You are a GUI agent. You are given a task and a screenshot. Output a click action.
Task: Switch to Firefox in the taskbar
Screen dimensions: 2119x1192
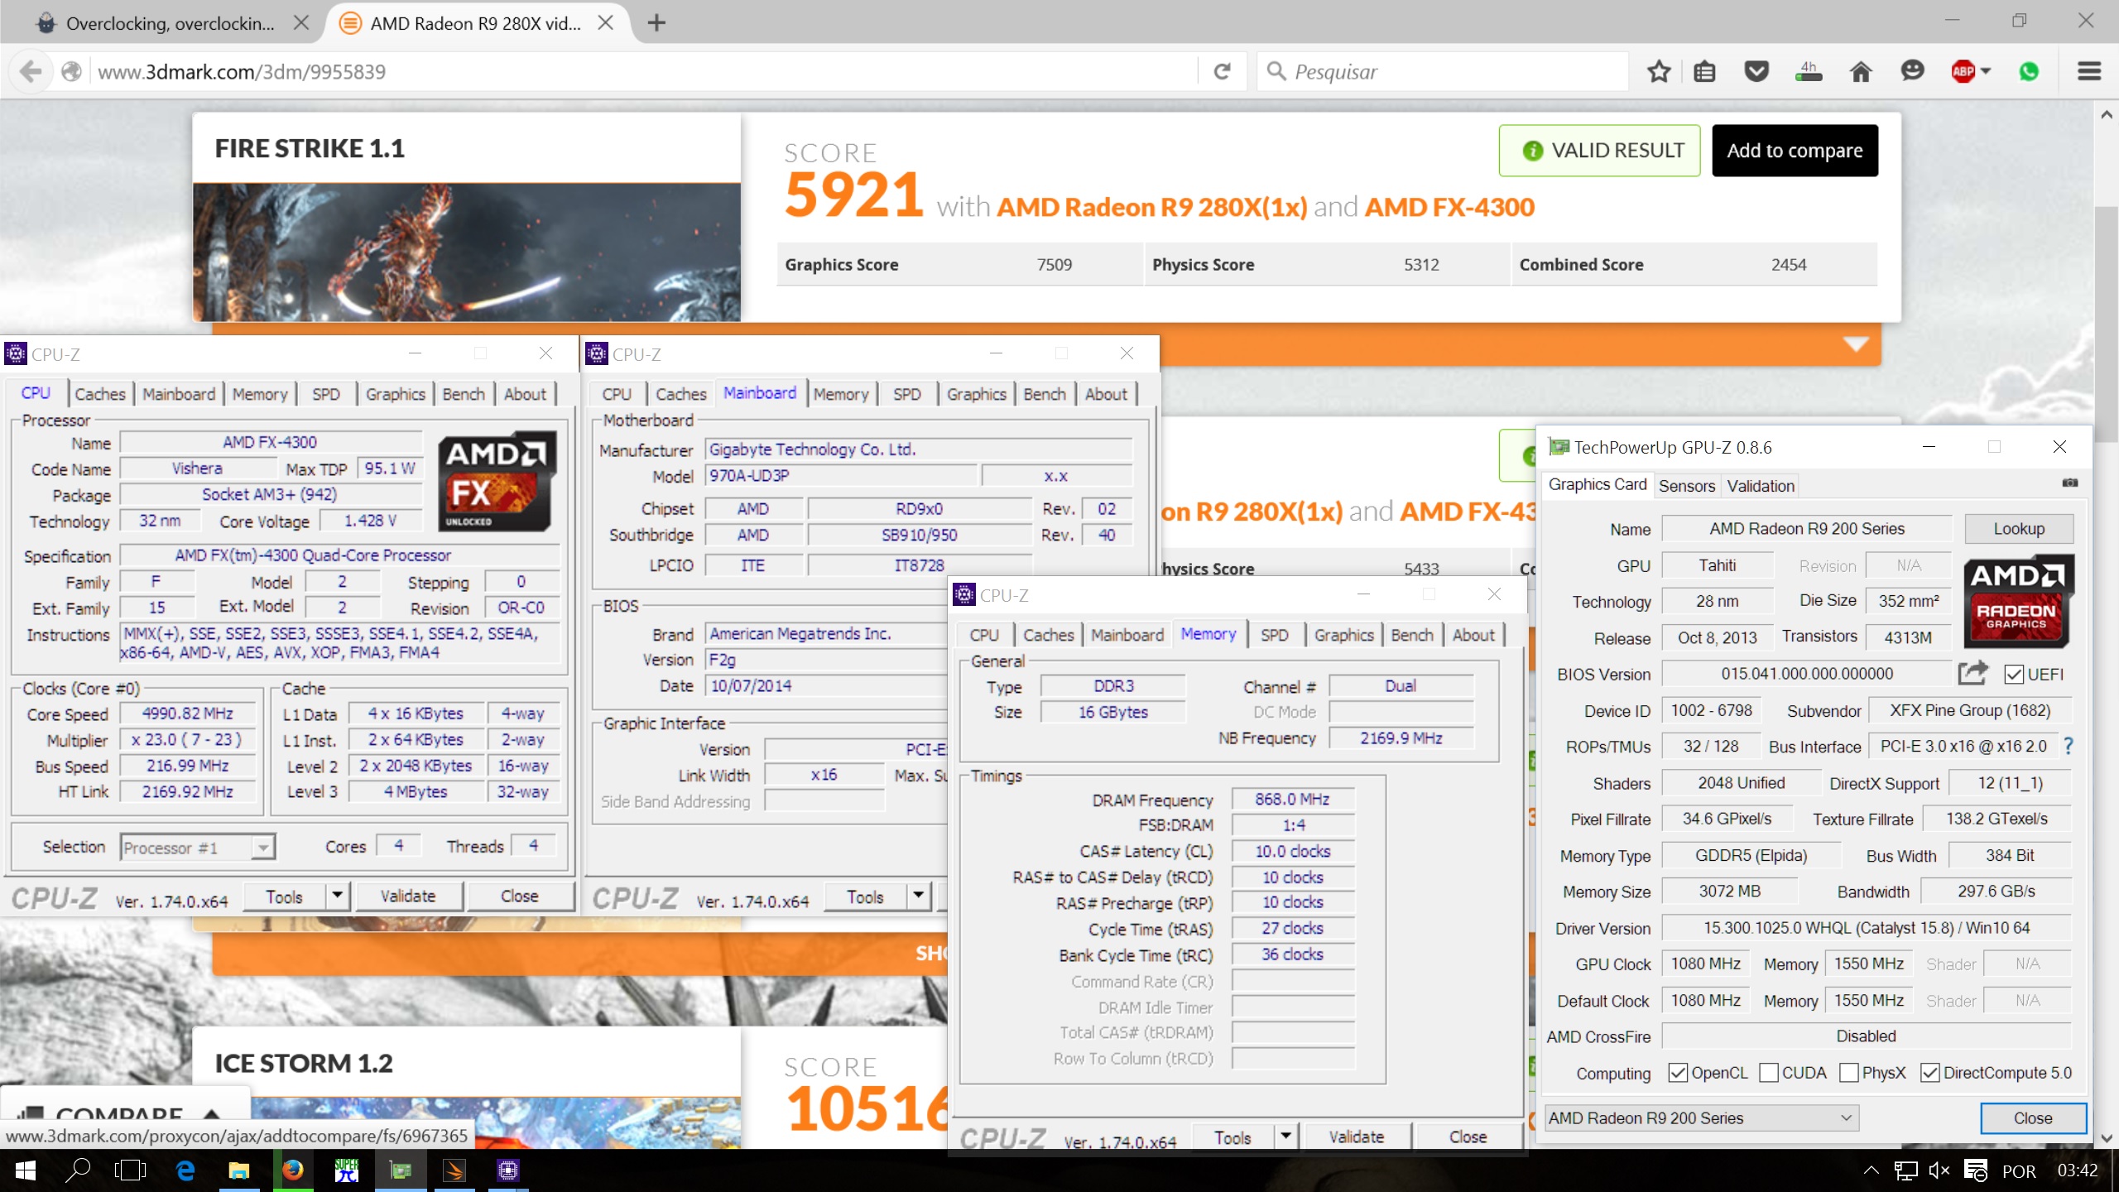[292, 1170]
